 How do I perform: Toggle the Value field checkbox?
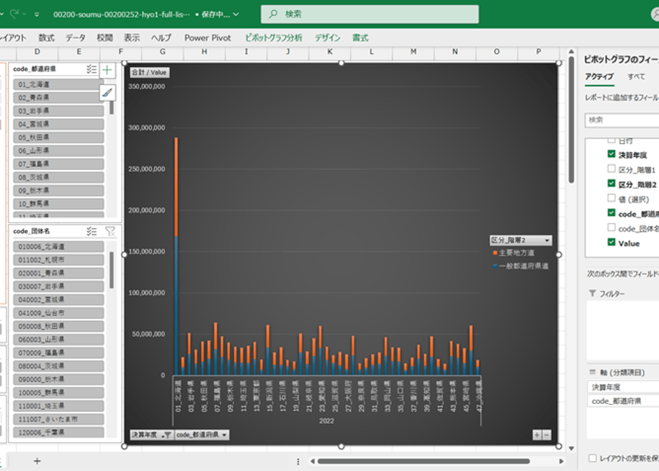[611, 242]
